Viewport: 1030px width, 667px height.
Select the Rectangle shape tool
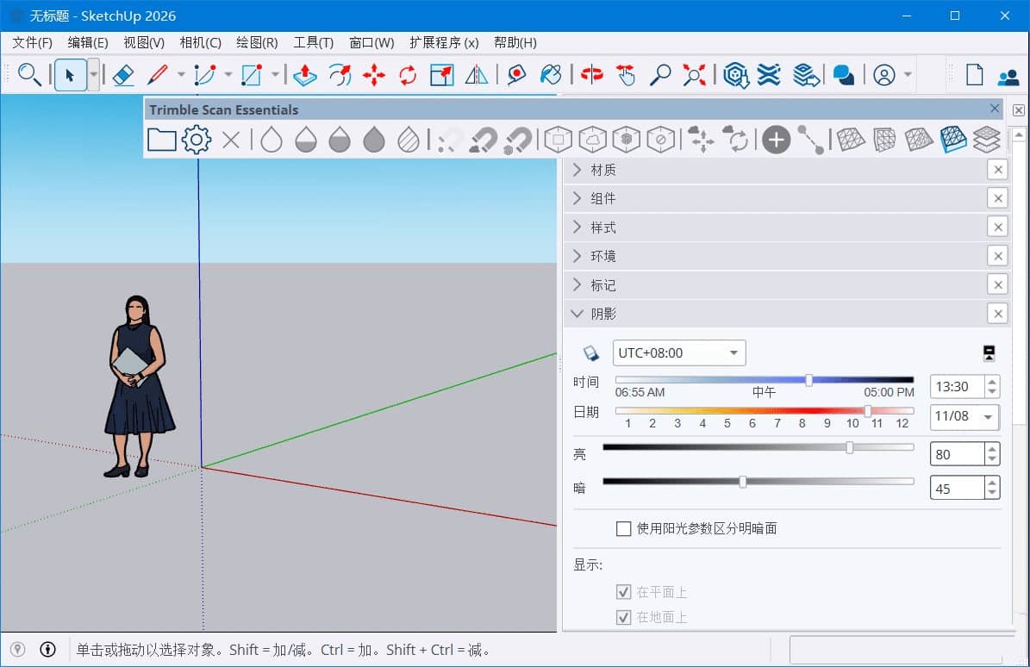pos(252,75)
